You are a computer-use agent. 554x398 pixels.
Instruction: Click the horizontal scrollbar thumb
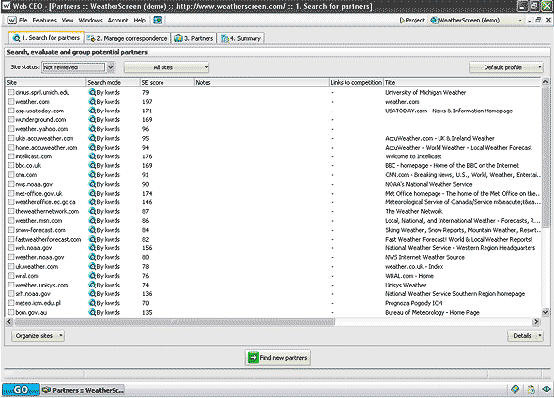click(x=174, y=322)
